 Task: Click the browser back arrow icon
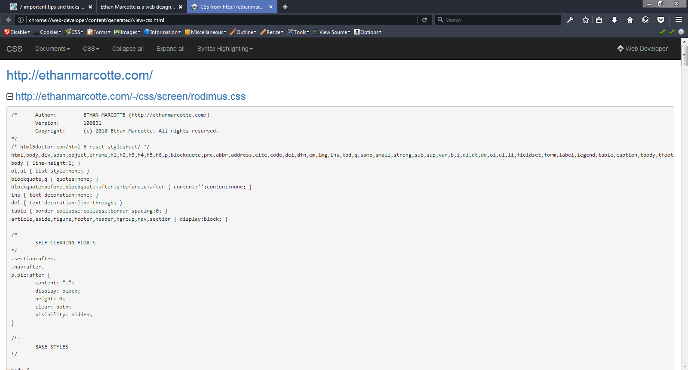9,20
